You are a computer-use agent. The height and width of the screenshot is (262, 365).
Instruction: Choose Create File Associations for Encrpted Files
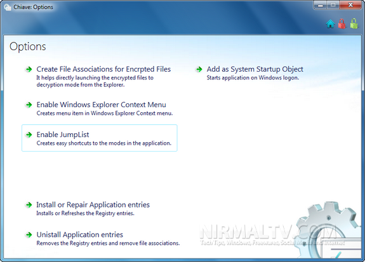(x=103, y=69)
